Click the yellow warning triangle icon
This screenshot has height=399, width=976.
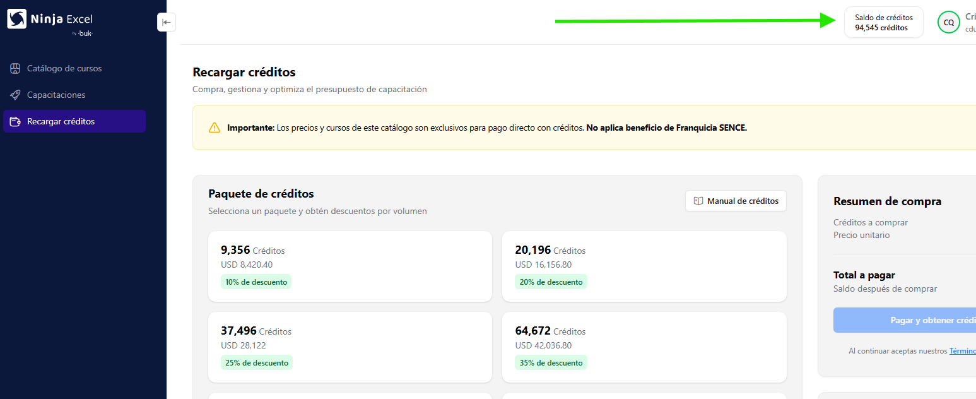[x=215, y=128]
